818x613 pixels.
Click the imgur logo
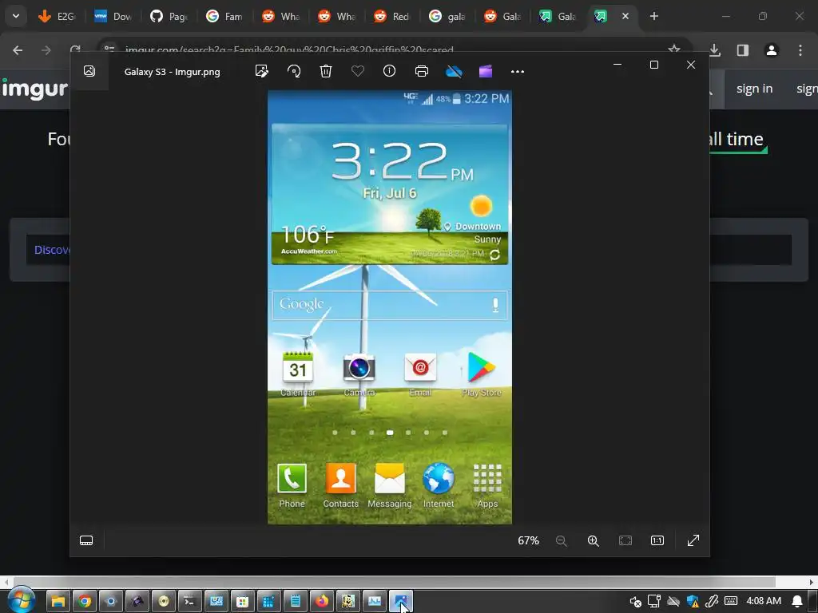34,89
